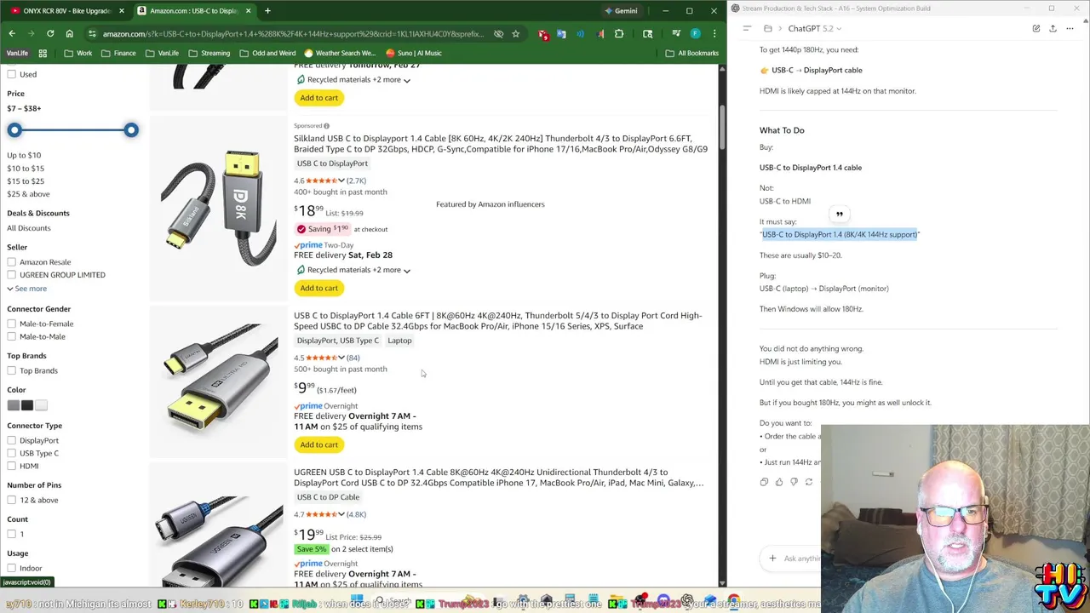Toggle the ChatGPT sidebar menu icon
1090x613 pixels.
pos(747,28)
